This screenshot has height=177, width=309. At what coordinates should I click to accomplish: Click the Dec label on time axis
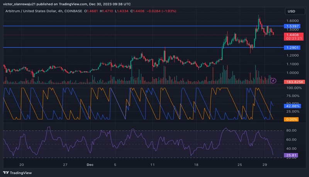tap(90, 165)
